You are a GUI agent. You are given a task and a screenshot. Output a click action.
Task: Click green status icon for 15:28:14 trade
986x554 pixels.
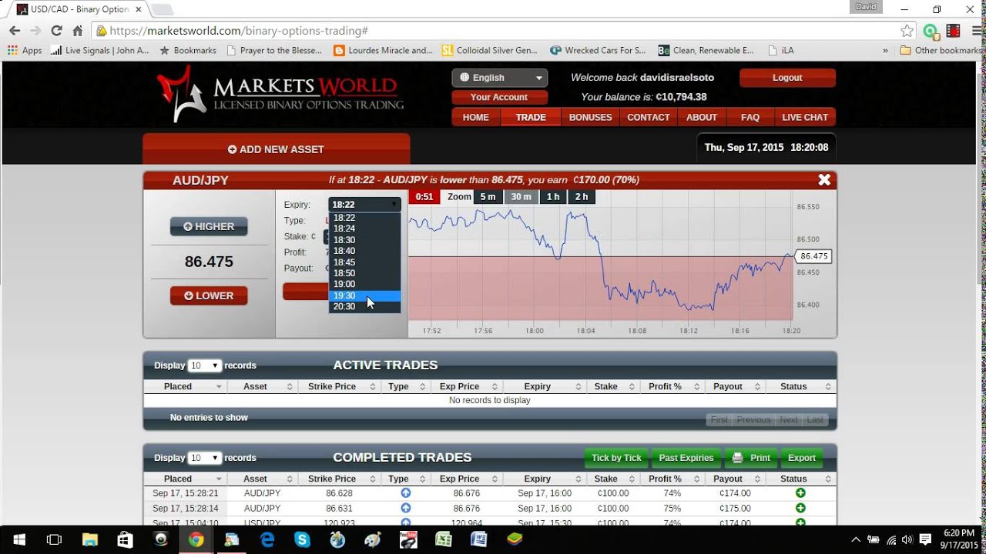click(x=800, y=509)
